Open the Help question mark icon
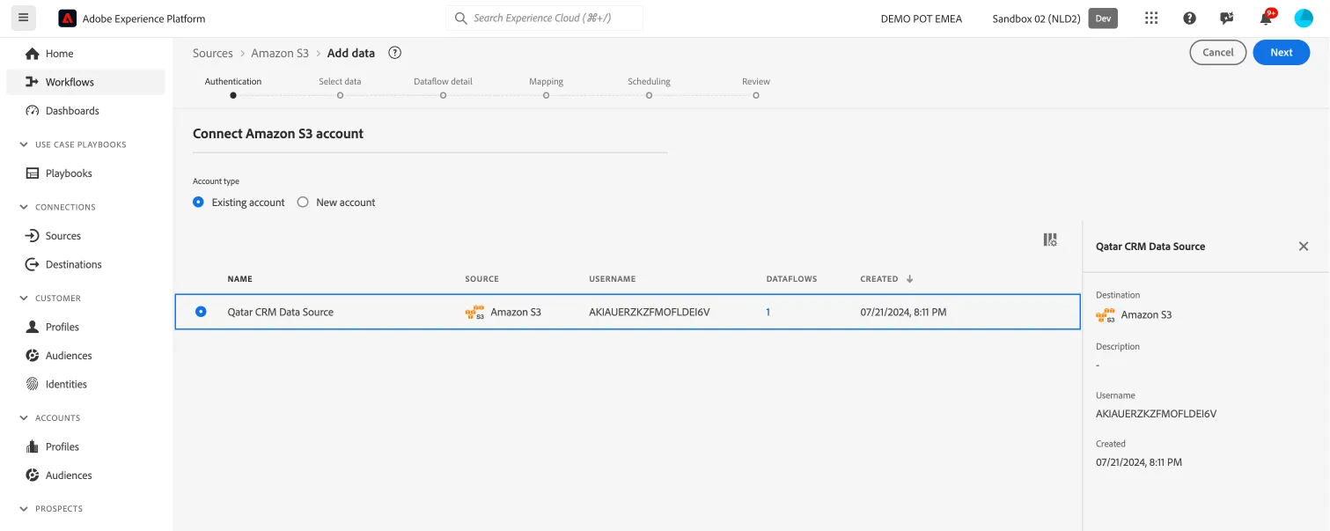The height and width of the screenshot is (531, 1330). [x=1189, y=18]
